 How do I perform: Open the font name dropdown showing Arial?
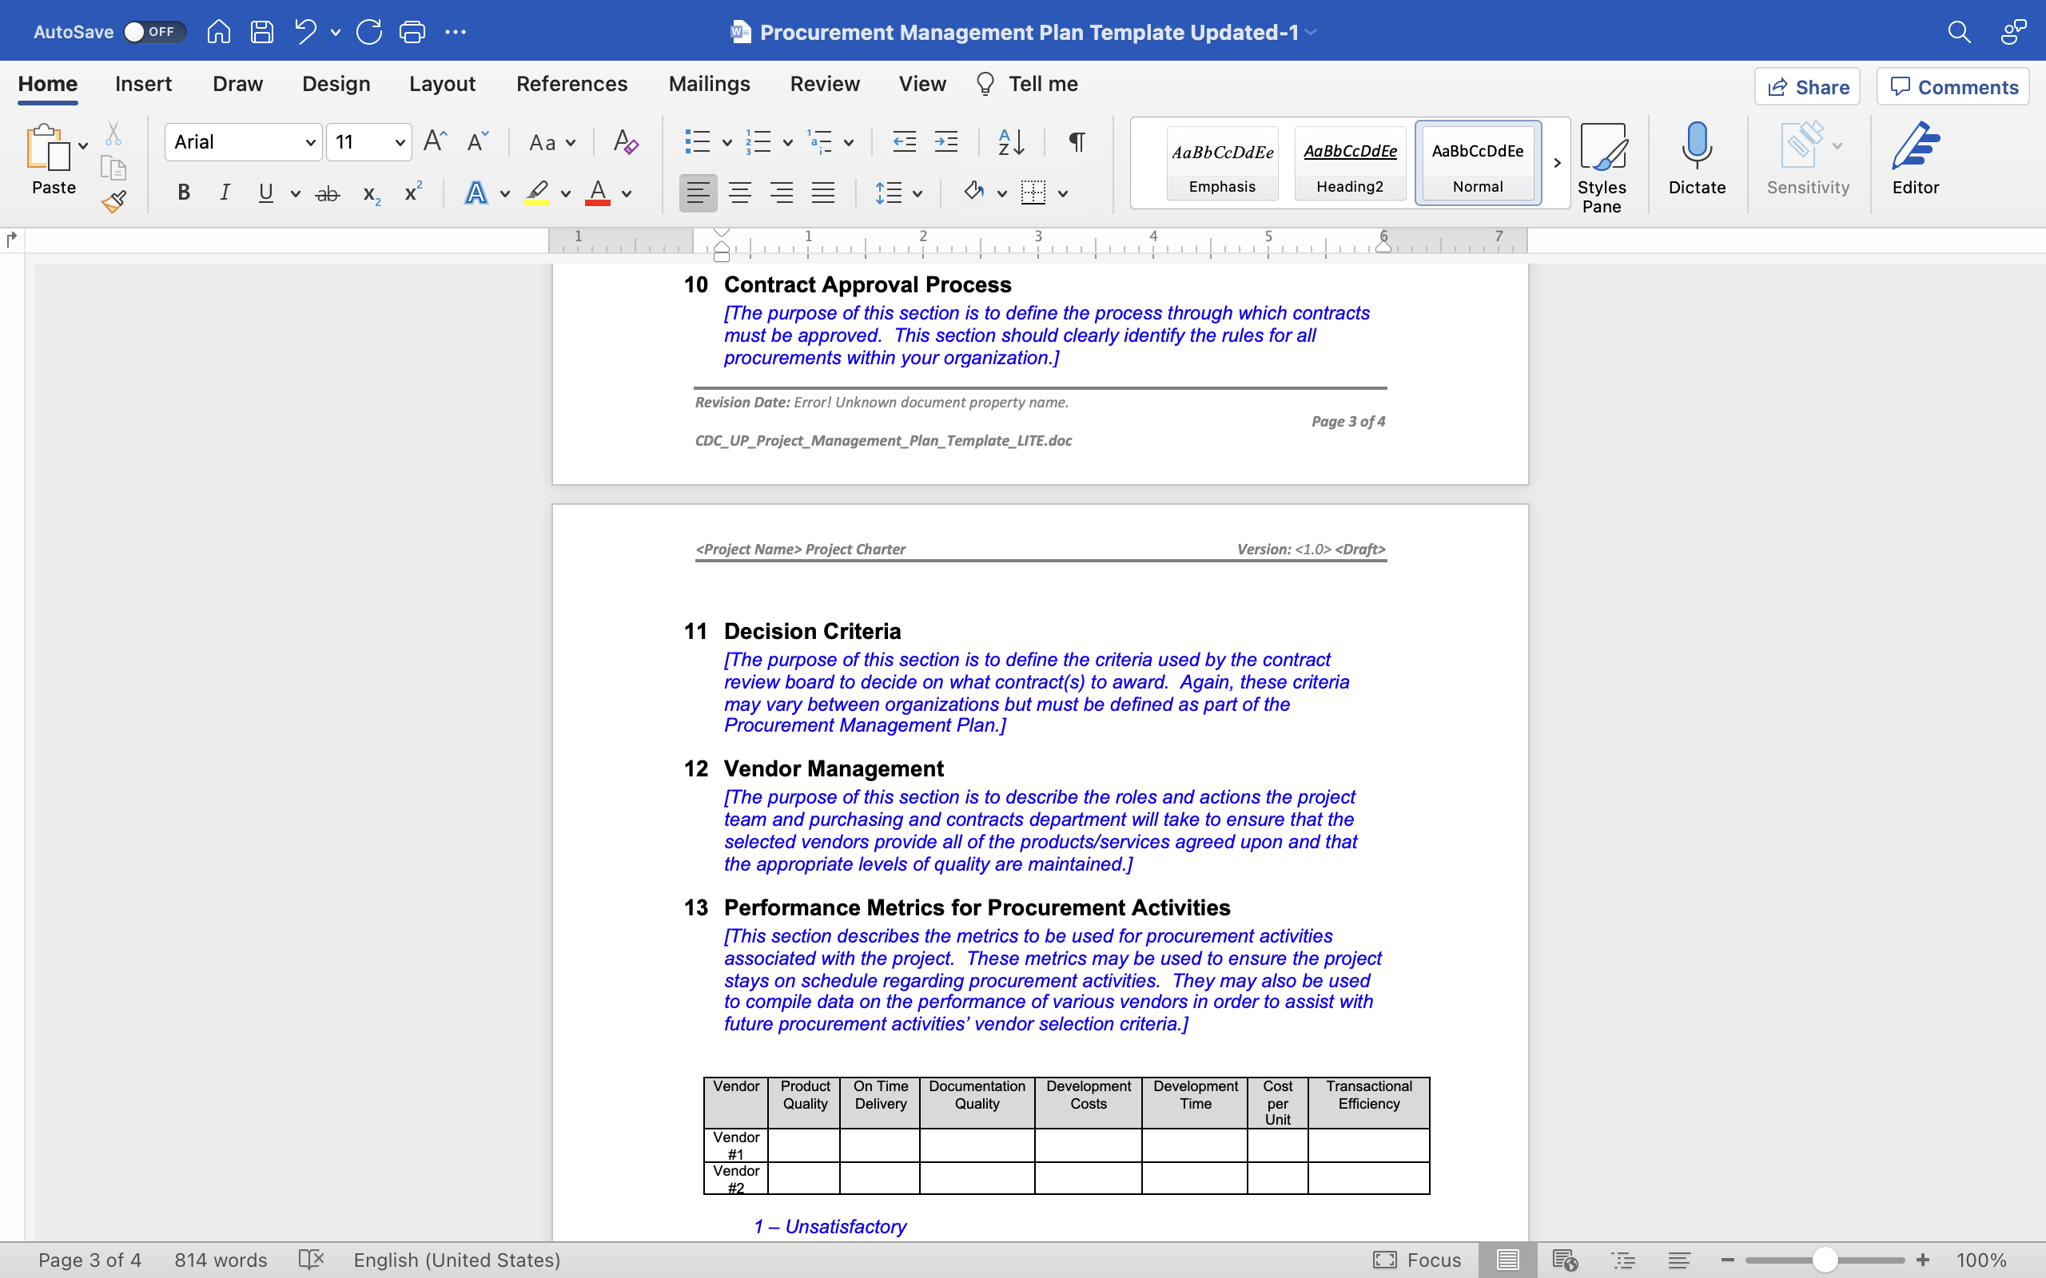tap(244, 142)
